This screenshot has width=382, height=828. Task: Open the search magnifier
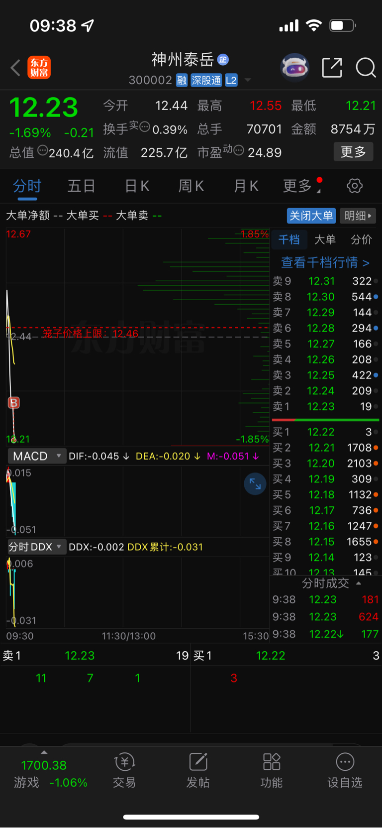pyautogui.click(x=366, y=68)
